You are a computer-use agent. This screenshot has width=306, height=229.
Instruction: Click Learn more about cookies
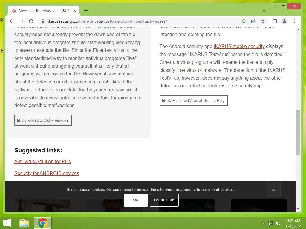pos(164,200)
